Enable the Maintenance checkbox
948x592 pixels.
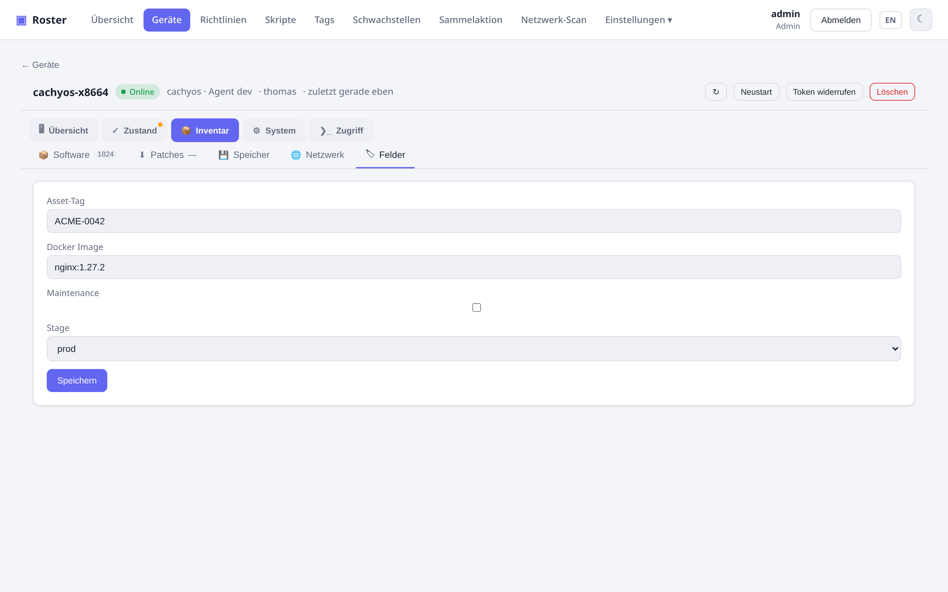pyautogui.click(x=476, y=308)
